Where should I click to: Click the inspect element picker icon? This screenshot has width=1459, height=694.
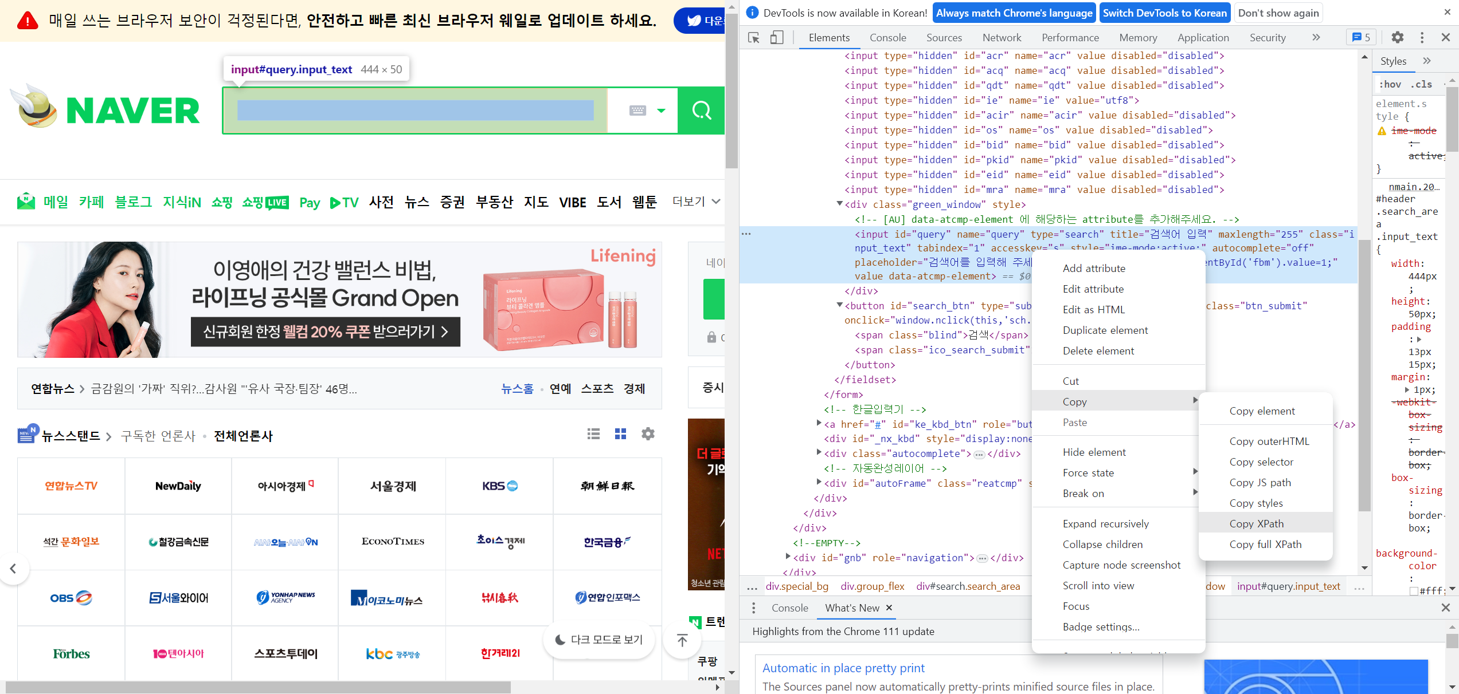click(754, 38)
